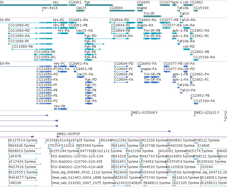Image resolution: width=227 pixels, height=187 pixels.
Task: Select protein CG9961-PB
Action: coord(83,69)
